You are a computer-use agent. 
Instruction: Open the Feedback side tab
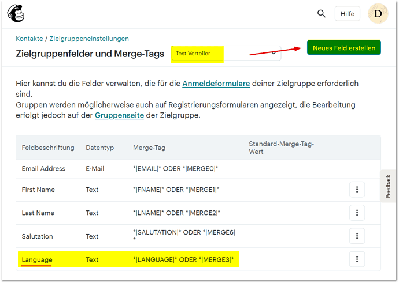(388, 186)
